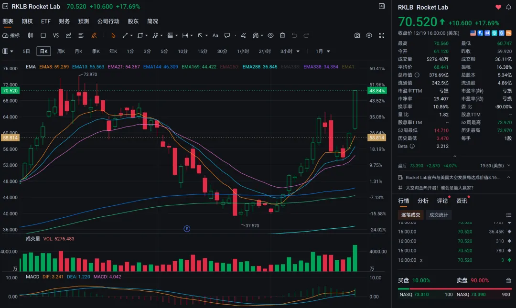516x308 pixels.
Task: Select the speech bubble comment tool
Action: pos(227,35)
